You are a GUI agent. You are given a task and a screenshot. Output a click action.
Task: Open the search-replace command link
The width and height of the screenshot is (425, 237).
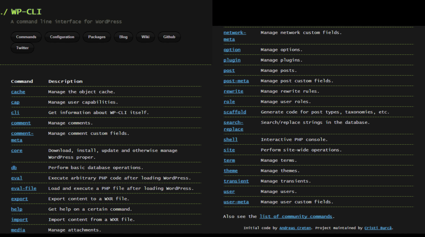point(233,126)
